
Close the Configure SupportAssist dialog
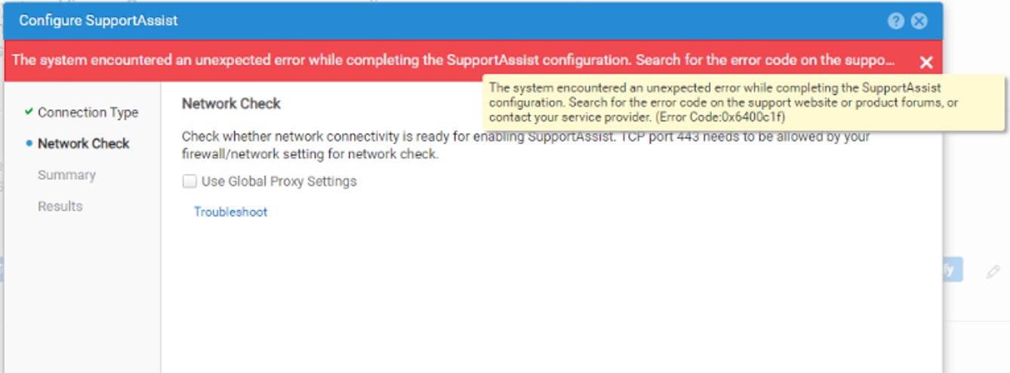tap(919, 21)
